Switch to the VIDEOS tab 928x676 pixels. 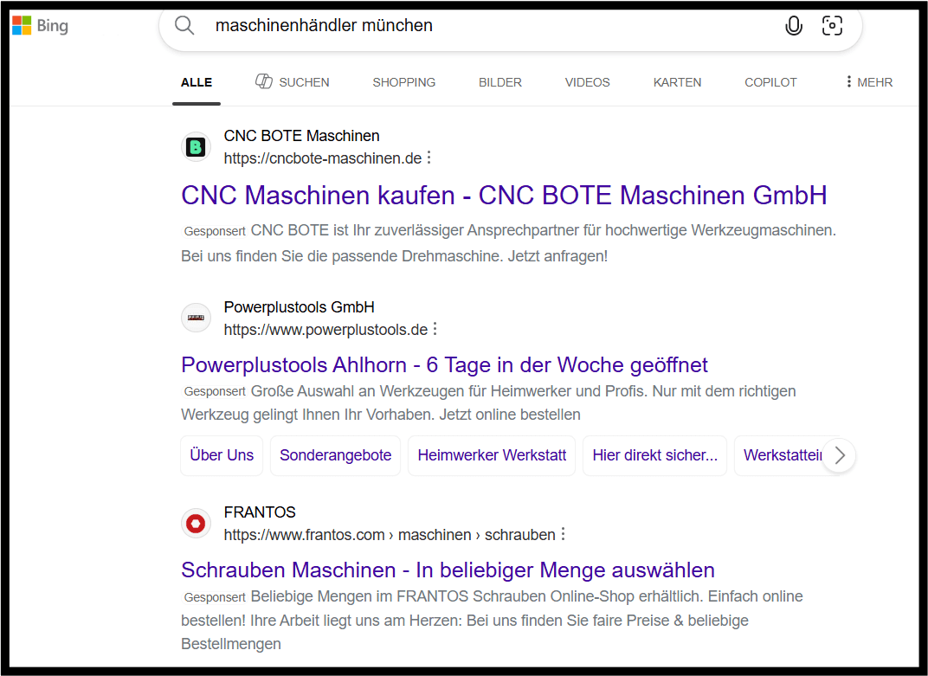(x=587, y=81)
